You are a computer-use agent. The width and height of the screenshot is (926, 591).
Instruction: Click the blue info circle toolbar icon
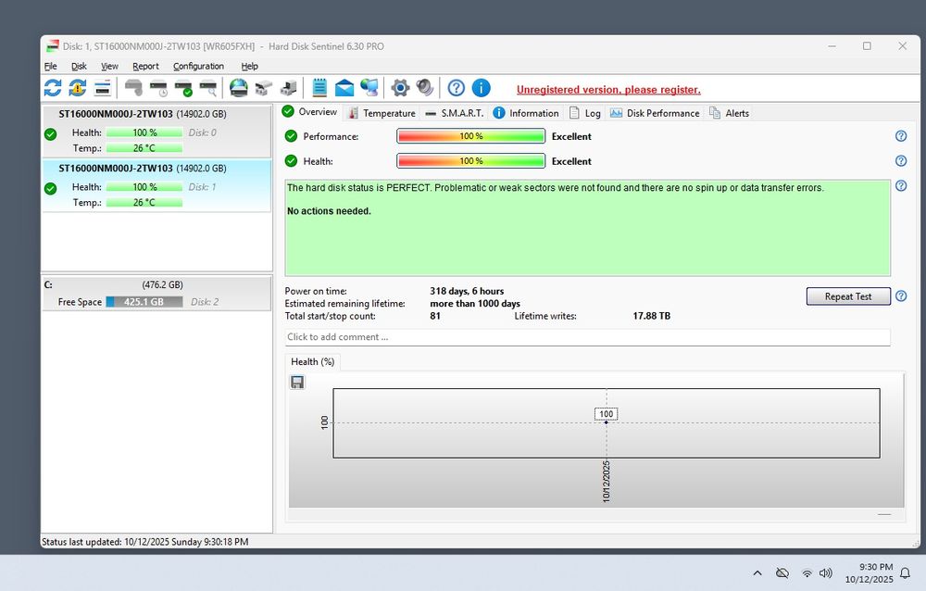(481, 88)
